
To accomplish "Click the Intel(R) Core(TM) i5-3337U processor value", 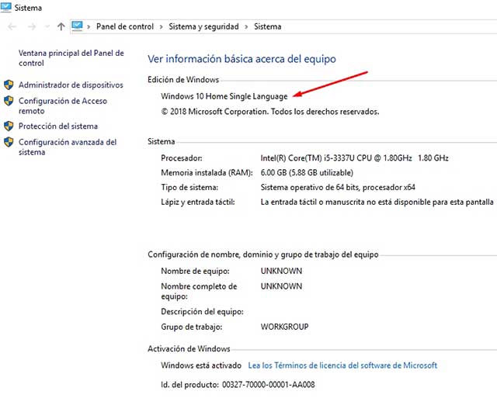I will point(354,158).
